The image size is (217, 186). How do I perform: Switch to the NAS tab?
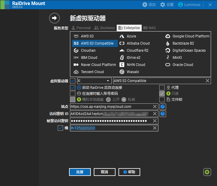coord(149,28)
